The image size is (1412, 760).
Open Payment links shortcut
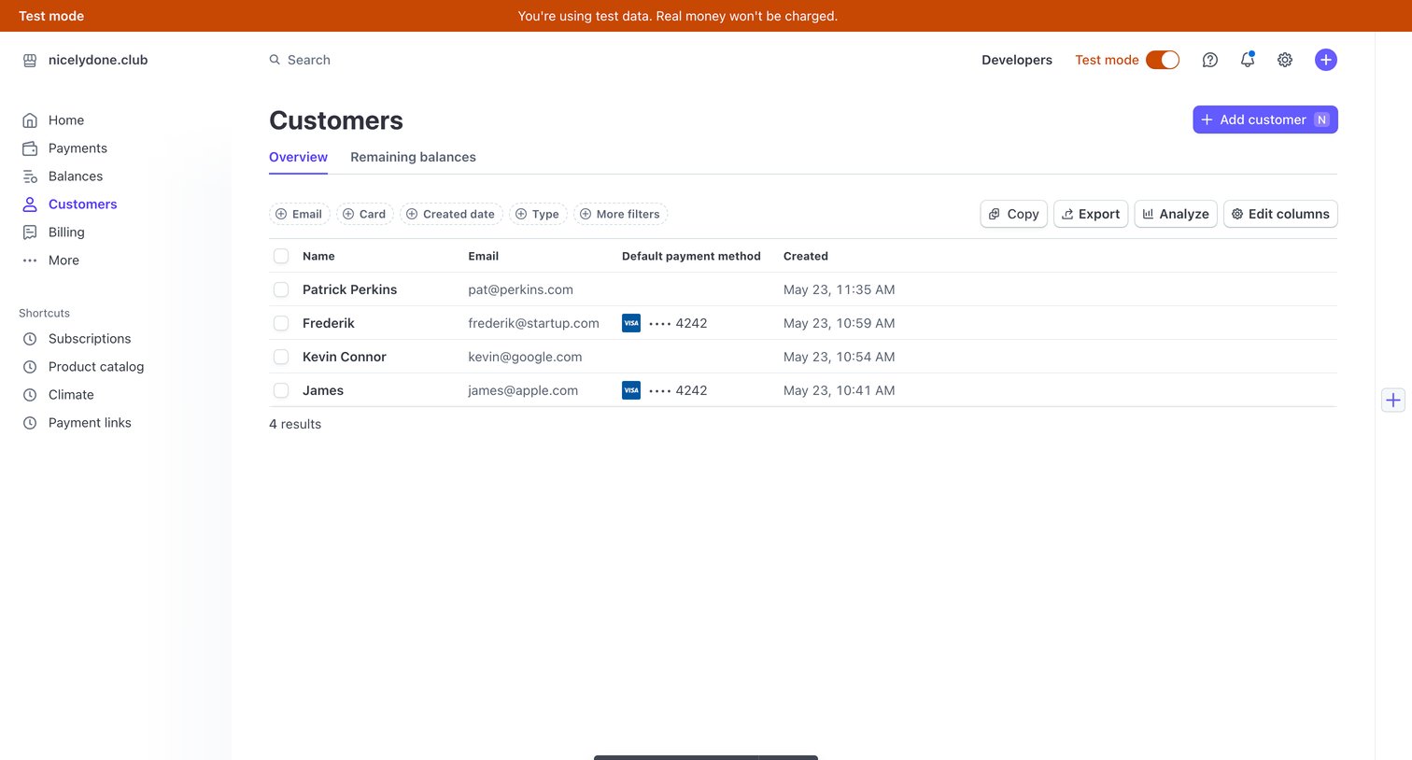[90, 423]
